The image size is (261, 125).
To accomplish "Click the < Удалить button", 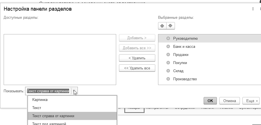I will (137, 58).
